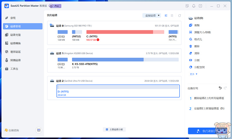Choose 複製 (Copy) operation
This screenshot has width=232, height=139.
(195, 25)
